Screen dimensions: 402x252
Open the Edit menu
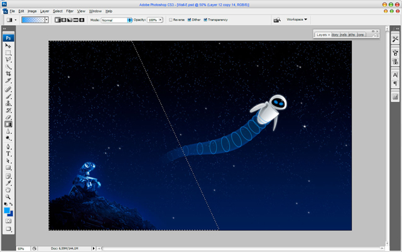(21, 11)
